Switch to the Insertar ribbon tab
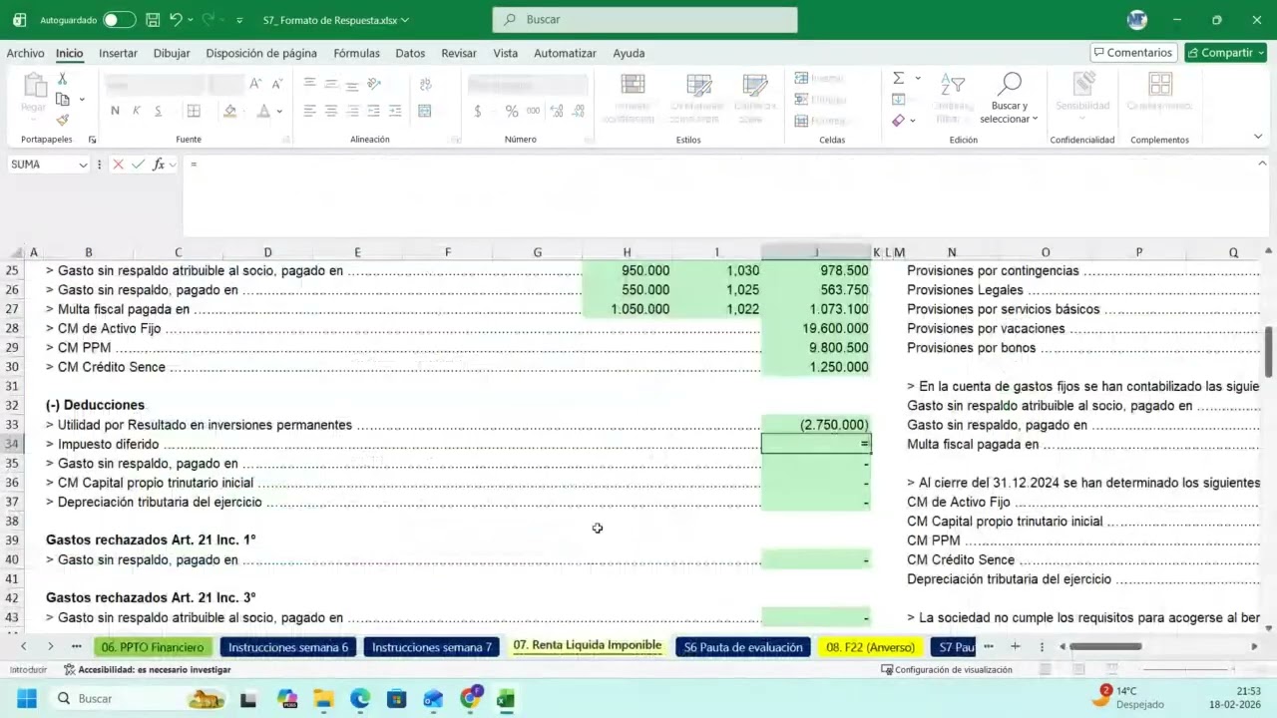The width and height of the screenshot is (1277, 718). point(119,54)
